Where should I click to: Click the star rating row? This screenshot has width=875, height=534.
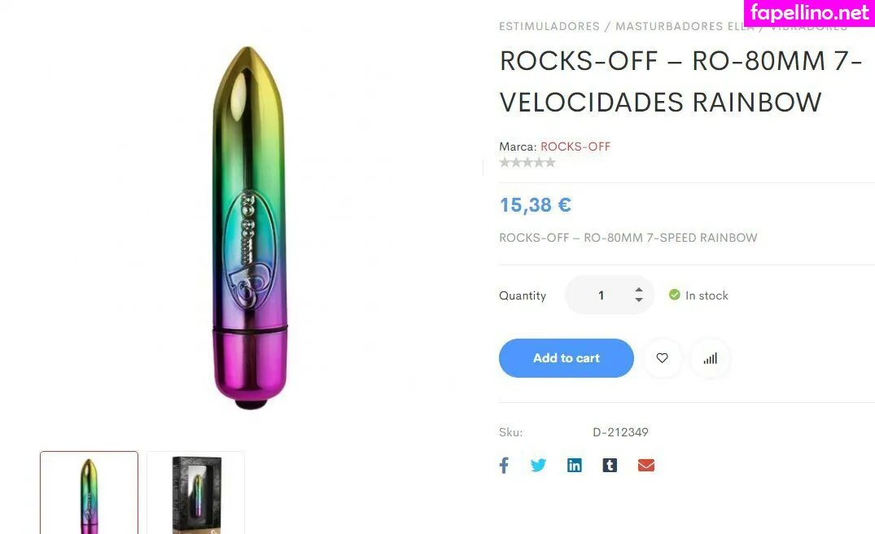click(x=527, y=162)
